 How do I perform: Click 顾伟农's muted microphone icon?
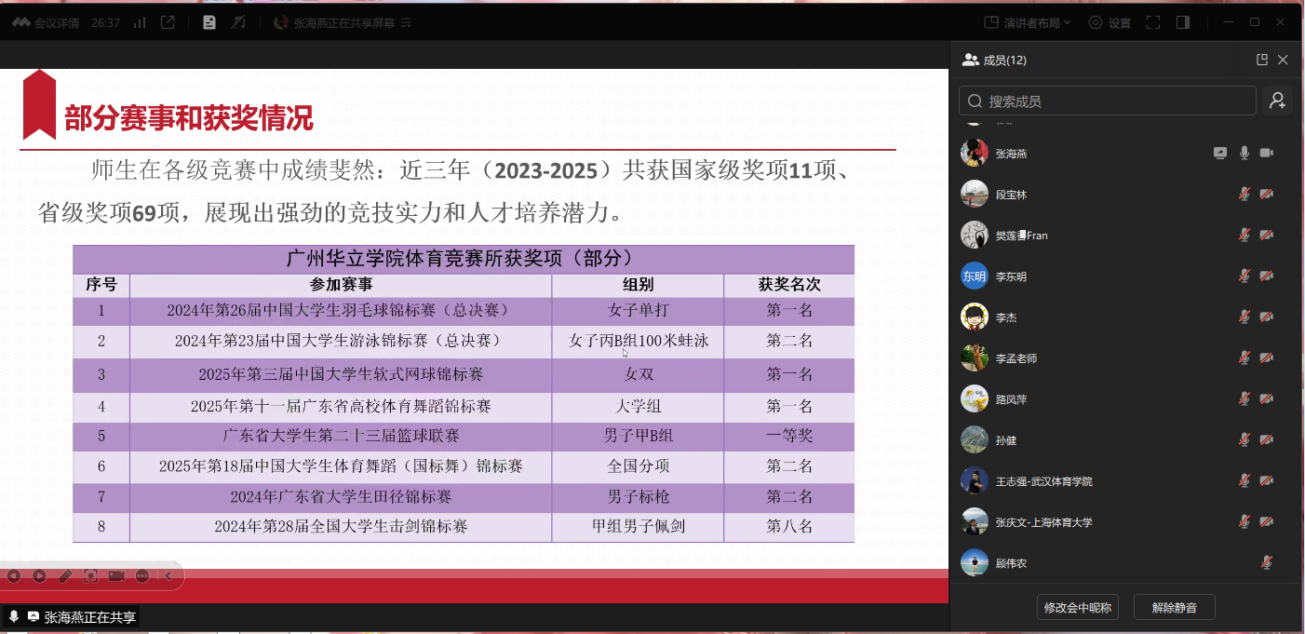pos(1267,562)
